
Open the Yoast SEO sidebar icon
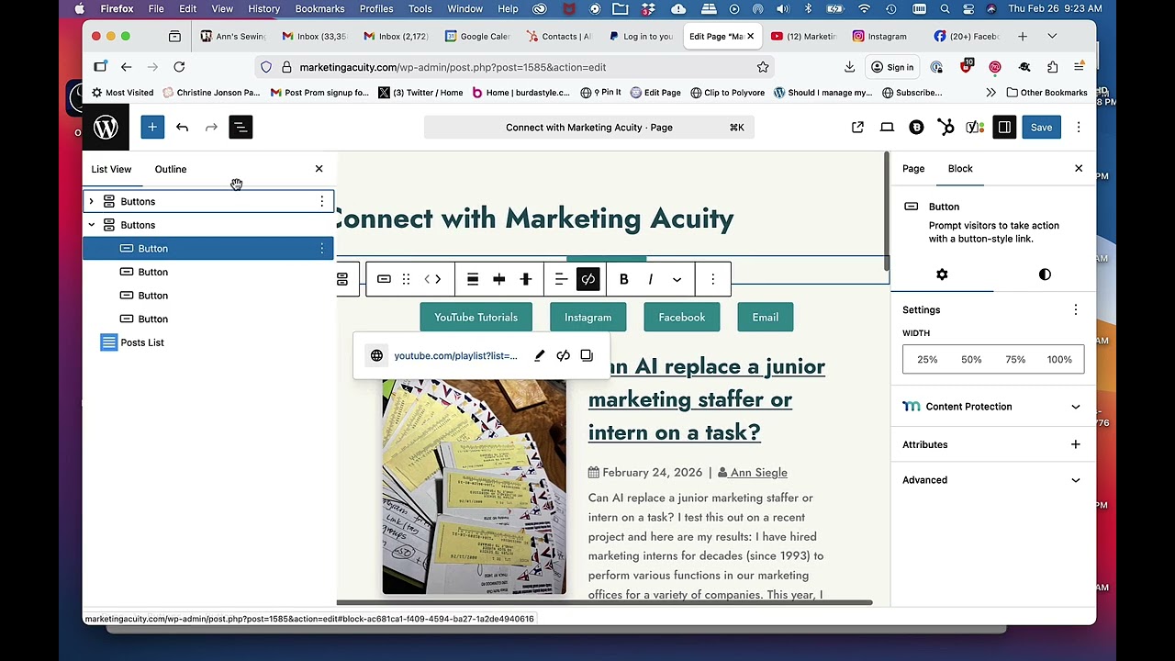pos(975,128)
